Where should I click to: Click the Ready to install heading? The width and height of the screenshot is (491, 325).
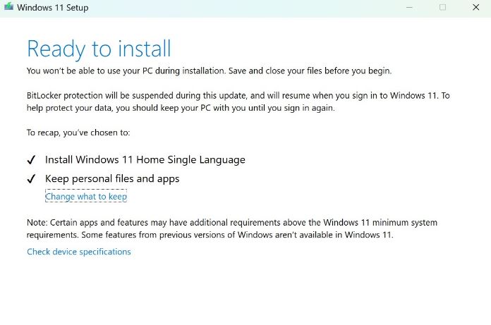(x=99, y=49)
